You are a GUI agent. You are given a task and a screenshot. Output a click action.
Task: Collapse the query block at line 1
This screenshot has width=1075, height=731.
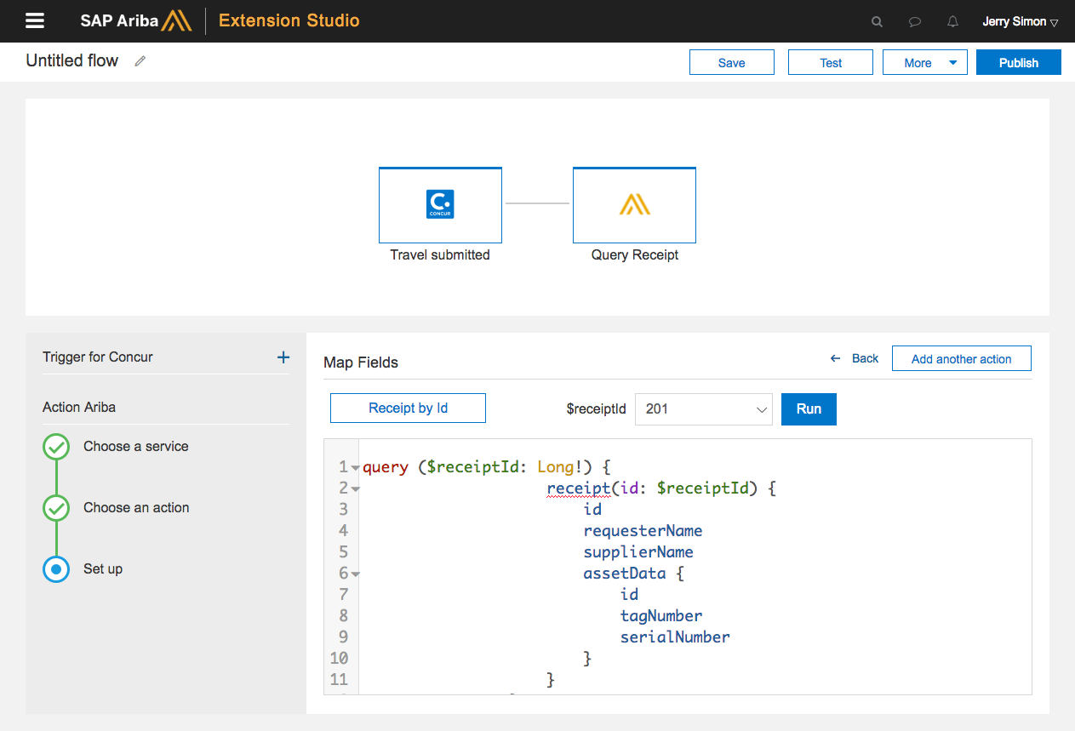click(x=355, y=467)
